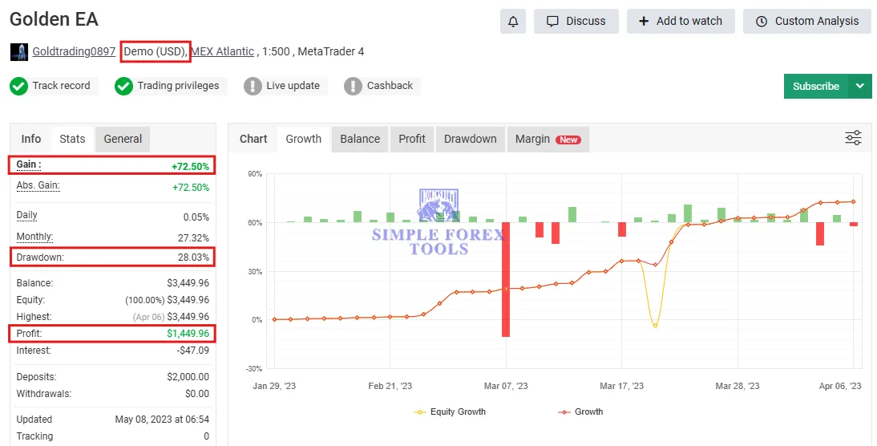This screenshot has width=877, height=446.
Task: Switch to the Stats tab
Action: coord(72,139)
